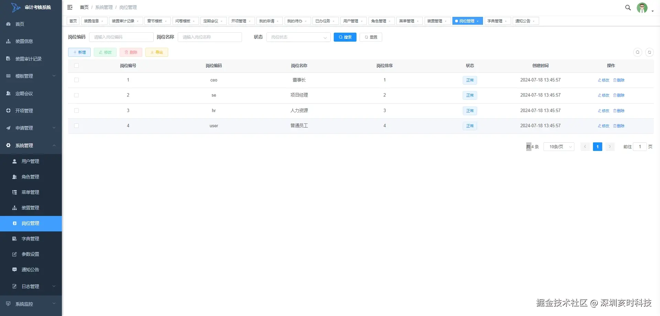This screenshot has height=316, width=660.
Task: Click the green 修改 toolbar button
Action: pyautogui.click(x=105, y=52)
